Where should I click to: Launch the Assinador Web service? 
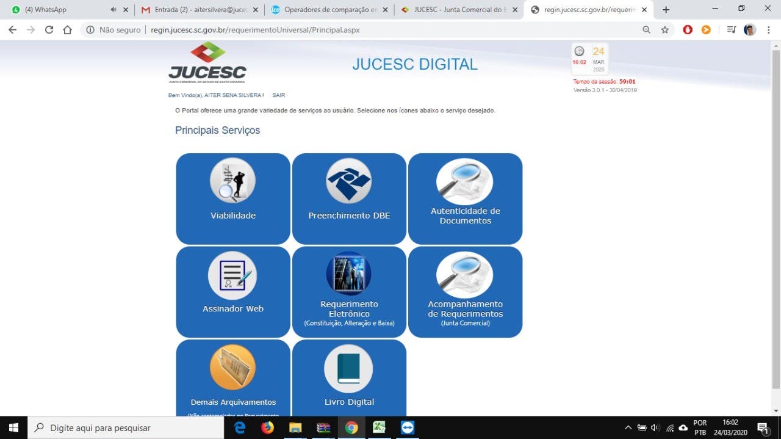click(x=233, y=292)
